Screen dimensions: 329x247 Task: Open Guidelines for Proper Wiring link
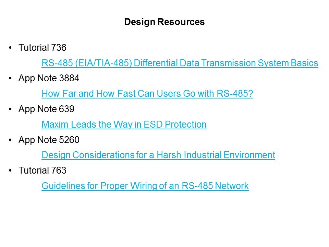click(x=145, y=186)
